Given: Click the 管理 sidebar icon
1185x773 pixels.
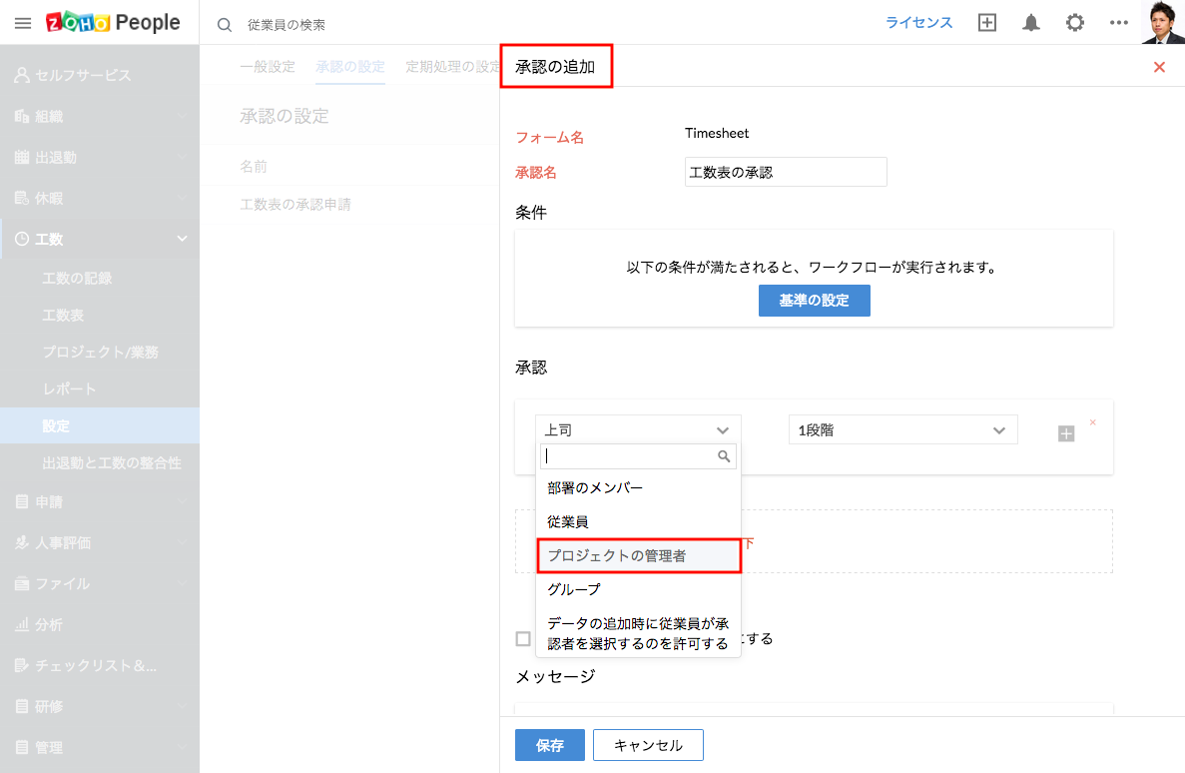Looking at the screenshot, I should pos(22,746).
